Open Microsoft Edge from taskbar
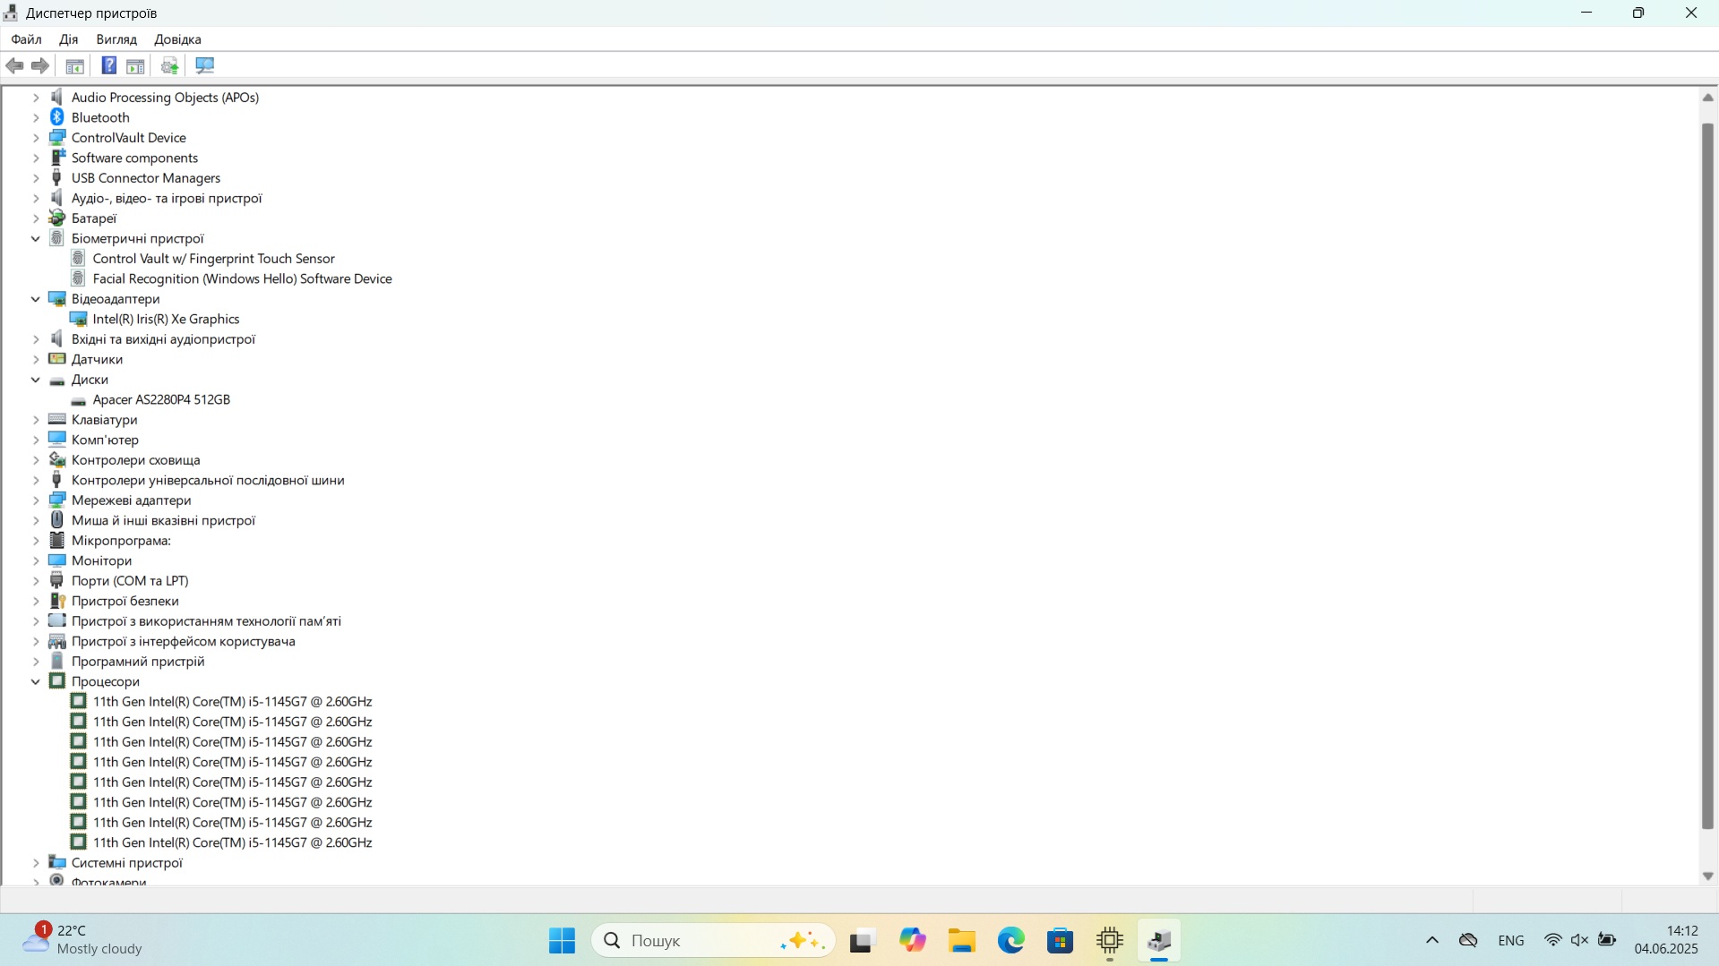The image size is (1719, 966). coord(1011,940)
